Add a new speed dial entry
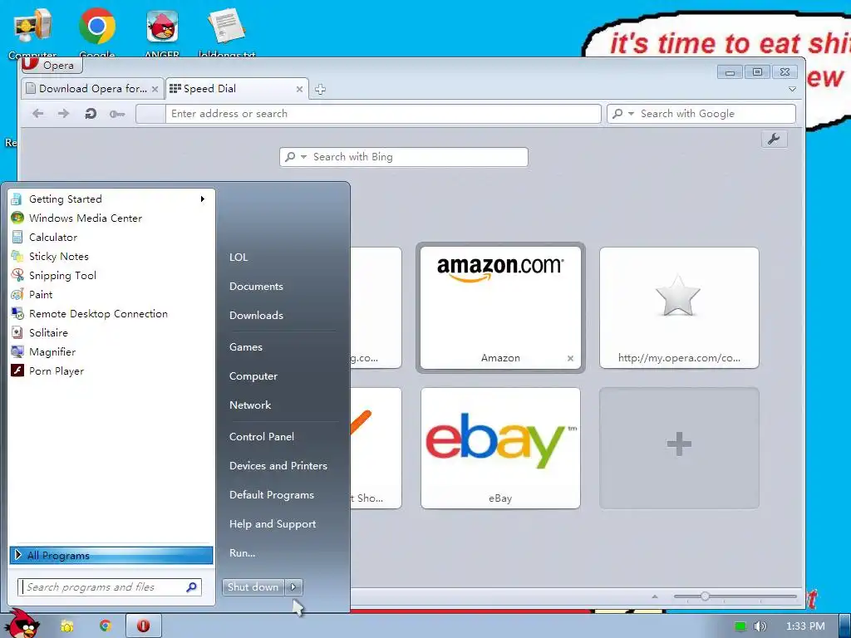The image size is (851, 638). [x=679, y=448]
